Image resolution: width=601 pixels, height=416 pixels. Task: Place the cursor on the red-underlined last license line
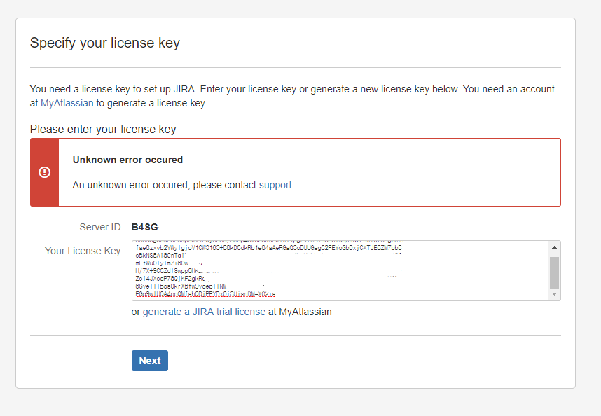coord(205,294)
